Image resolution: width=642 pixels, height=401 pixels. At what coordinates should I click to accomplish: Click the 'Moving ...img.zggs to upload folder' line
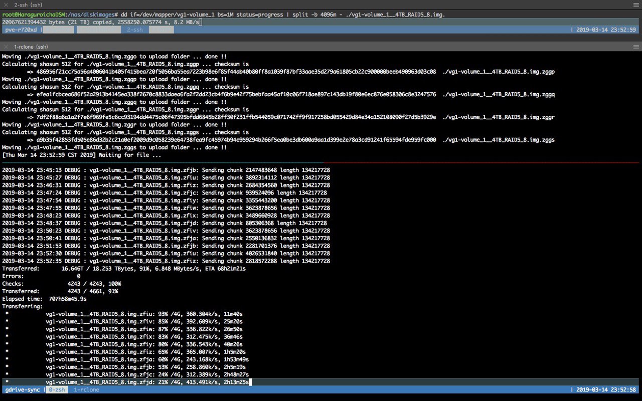114,147
